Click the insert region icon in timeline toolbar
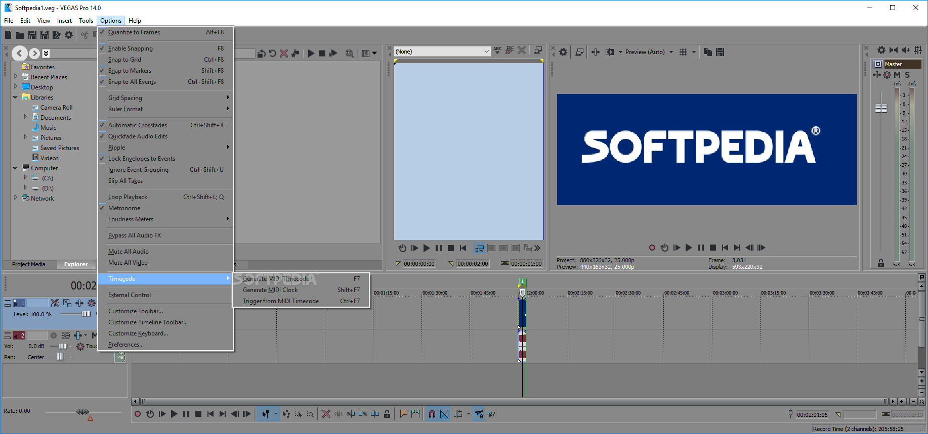 [x=415, y=414]
